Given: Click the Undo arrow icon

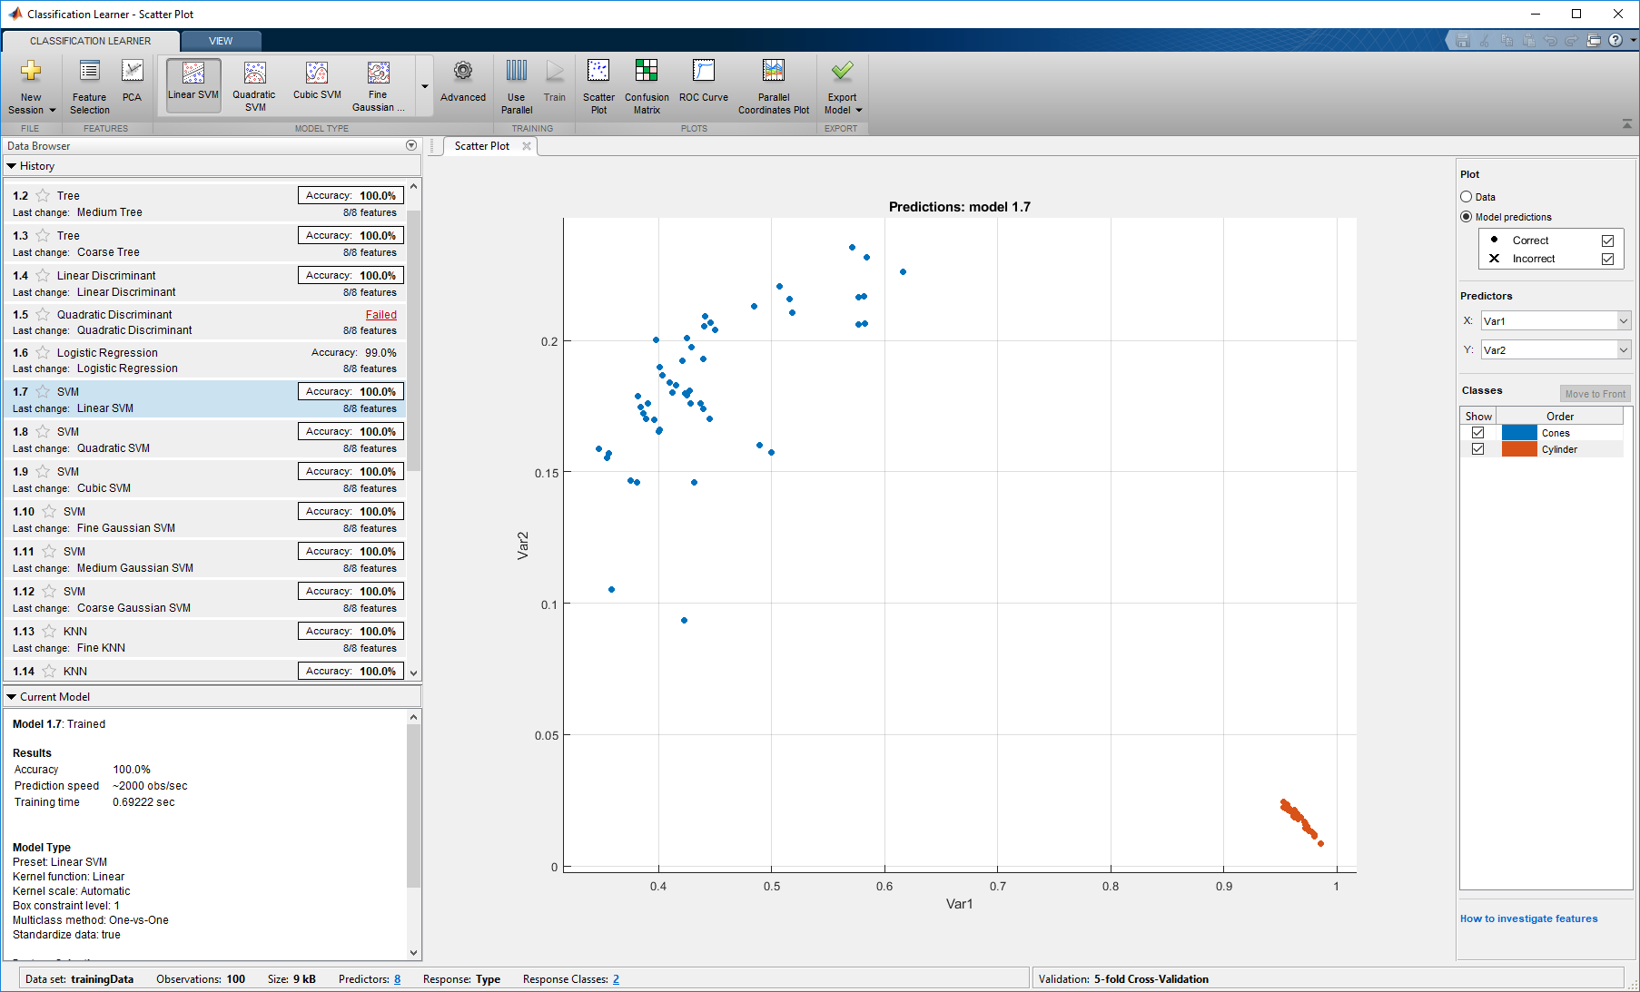Looking at the screenshot, I should point(1550,40).
